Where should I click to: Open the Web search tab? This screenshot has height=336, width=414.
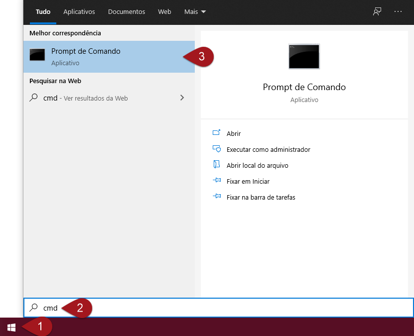[164, 11]
